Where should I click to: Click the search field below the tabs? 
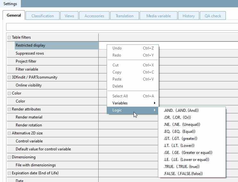(122, 27)
